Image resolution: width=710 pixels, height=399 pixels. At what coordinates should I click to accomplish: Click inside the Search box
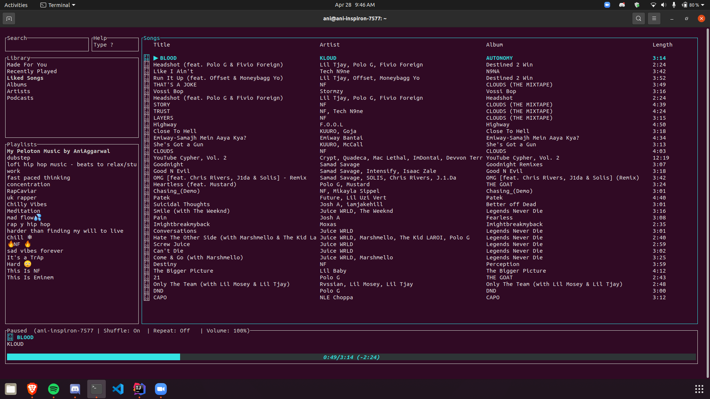(47, 45)
